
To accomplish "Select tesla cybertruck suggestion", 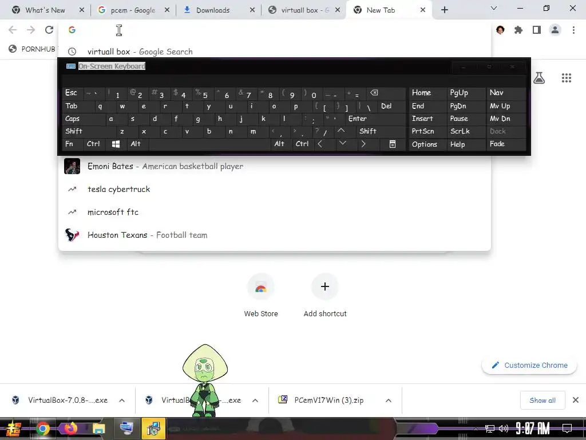I will click(x=275, y=189).
